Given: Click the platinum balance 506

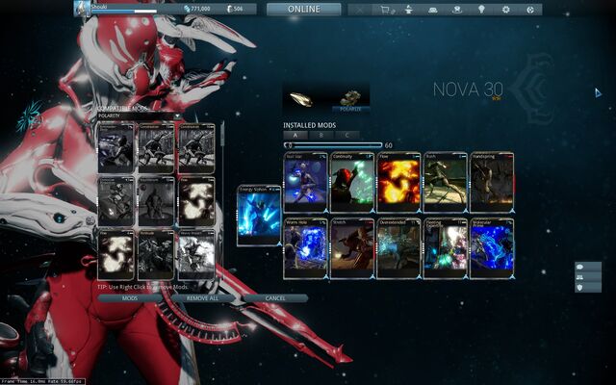Looking at the screenshot, I should point(235,9).
